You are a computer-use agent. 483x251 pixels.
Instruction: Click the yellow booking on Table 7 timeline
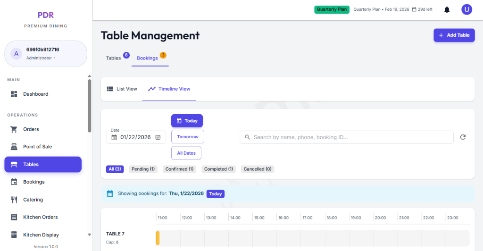(158, 238)
